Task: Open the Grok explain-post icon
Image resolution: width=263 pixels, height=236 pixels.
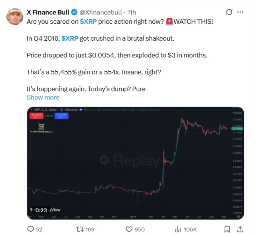Action: (x=229, y=12)
